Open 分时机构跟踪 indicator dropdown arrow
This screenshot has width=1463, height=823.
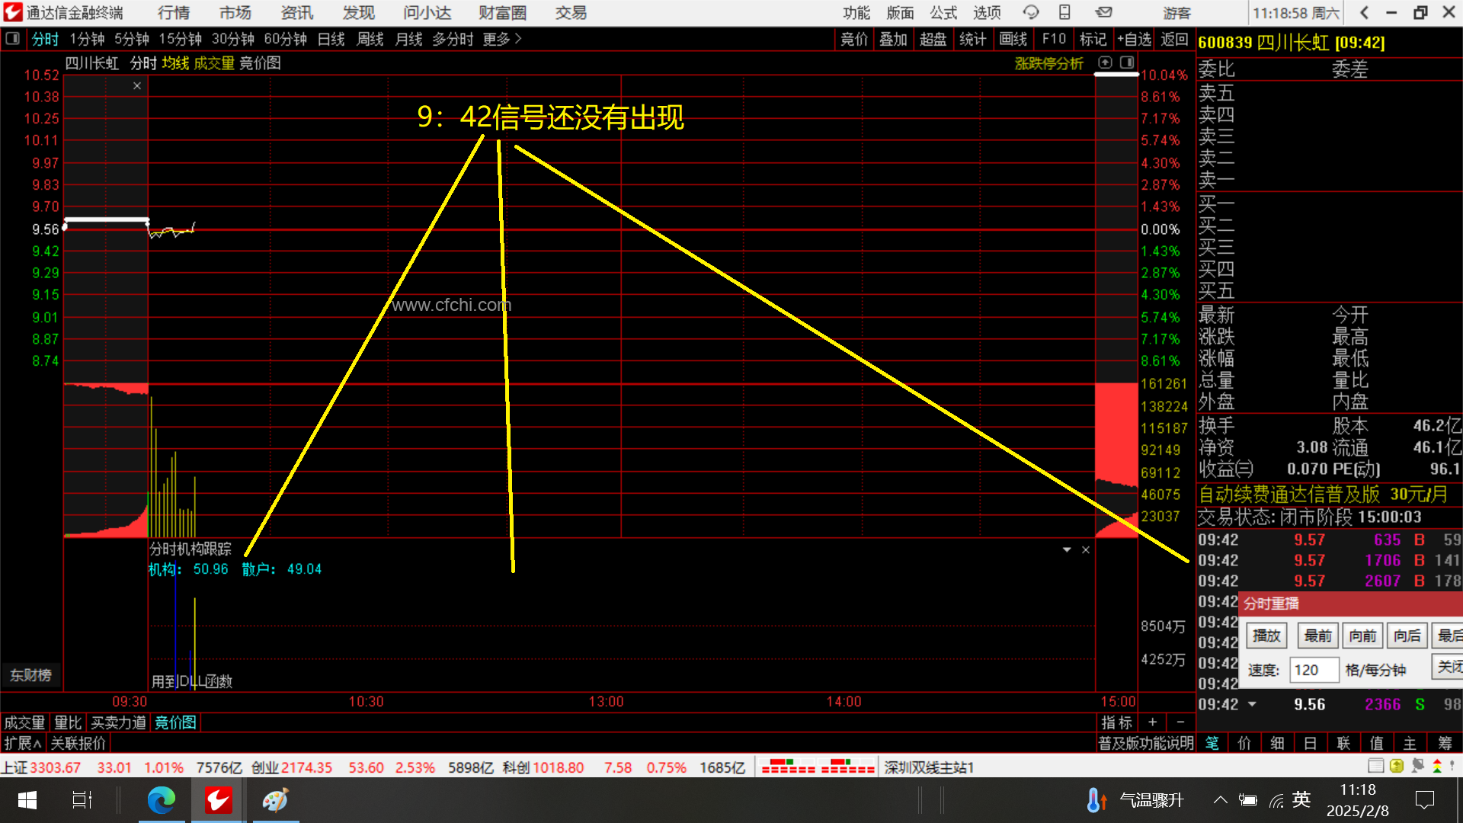pos(1067,549)
